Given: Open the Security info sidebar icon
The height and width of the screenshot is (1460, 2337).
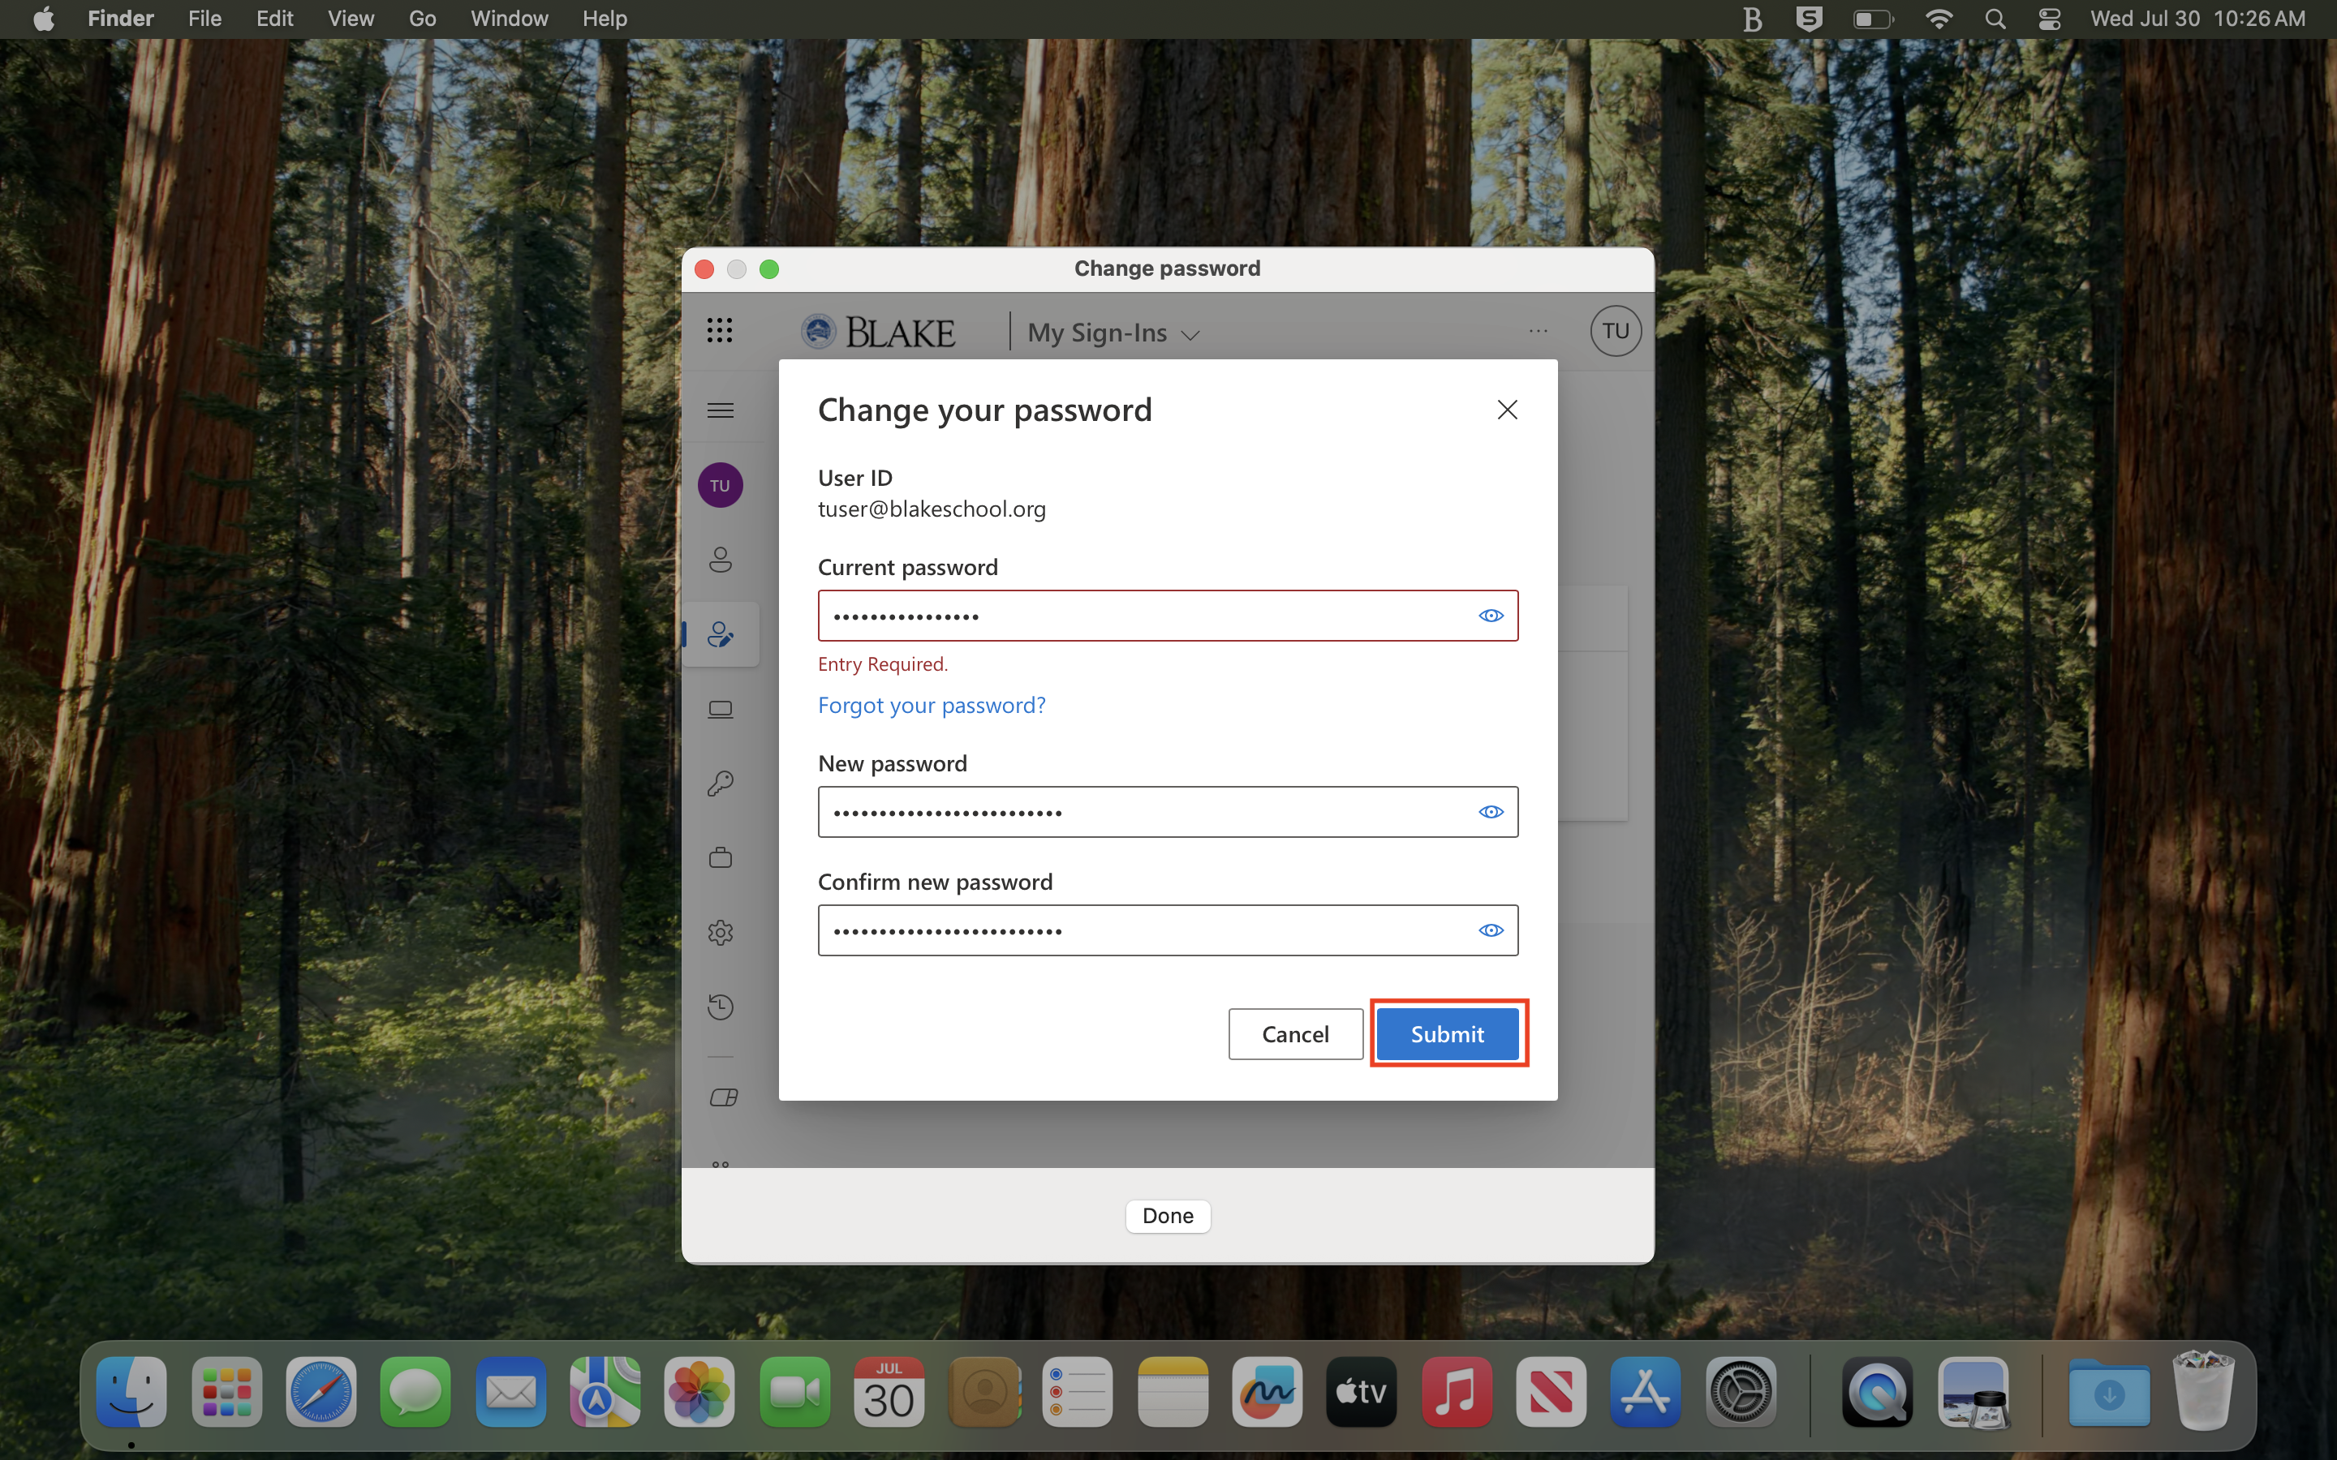Looking at the screenshot, I should (x=721, y=634).
